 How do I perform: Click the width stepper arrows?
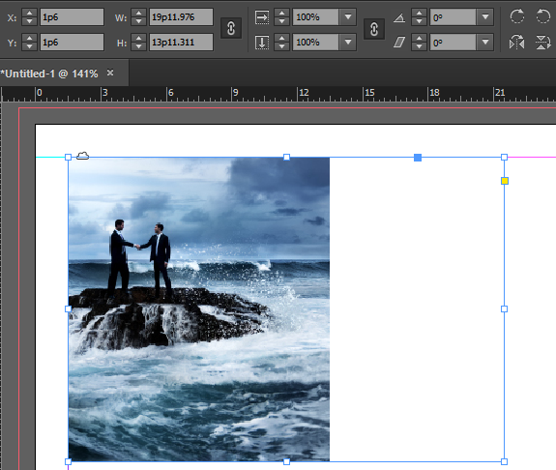(138, 17)
